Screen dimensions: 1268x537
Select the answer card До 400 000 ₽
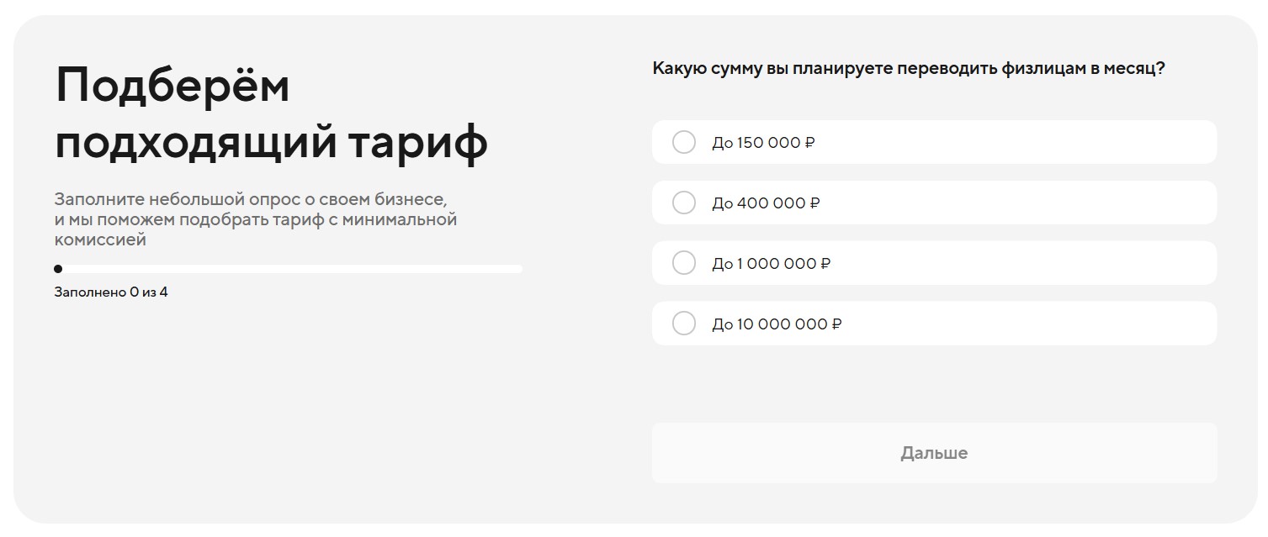coord(934,203)
